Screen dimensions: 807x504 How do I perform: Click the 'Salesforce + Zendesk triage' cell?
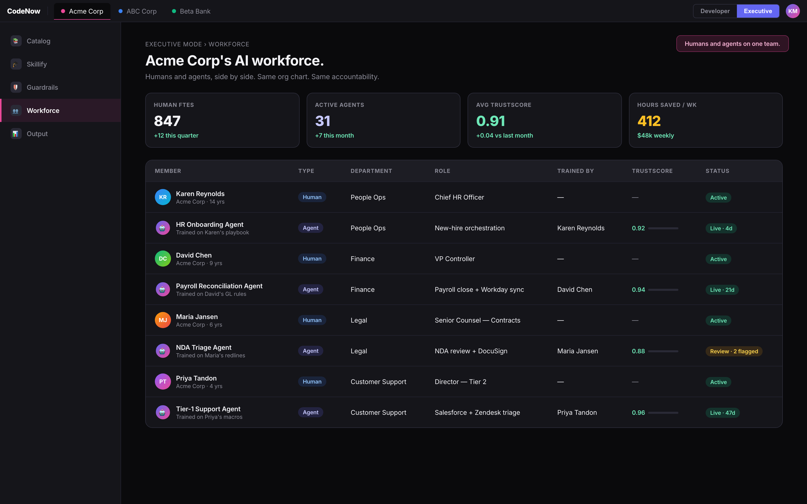477,413
